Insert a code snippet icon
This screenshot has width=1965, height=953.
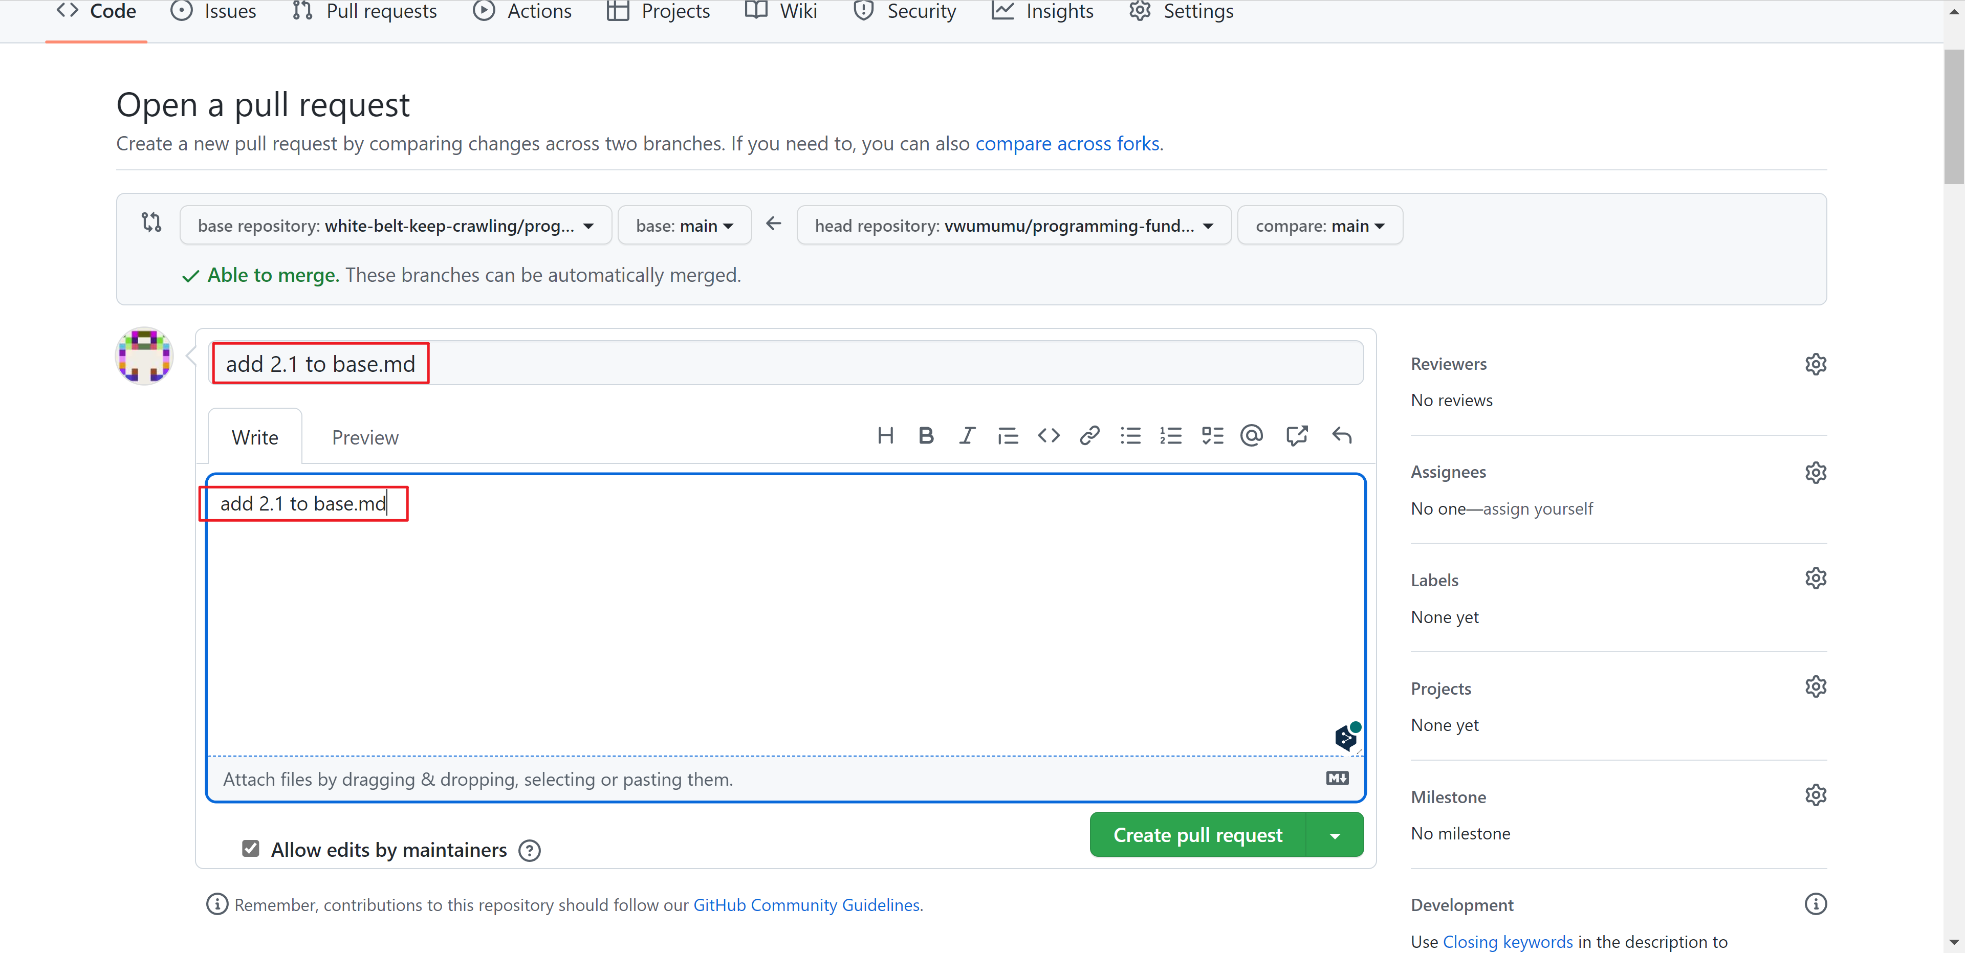(x=1049, y=435)
